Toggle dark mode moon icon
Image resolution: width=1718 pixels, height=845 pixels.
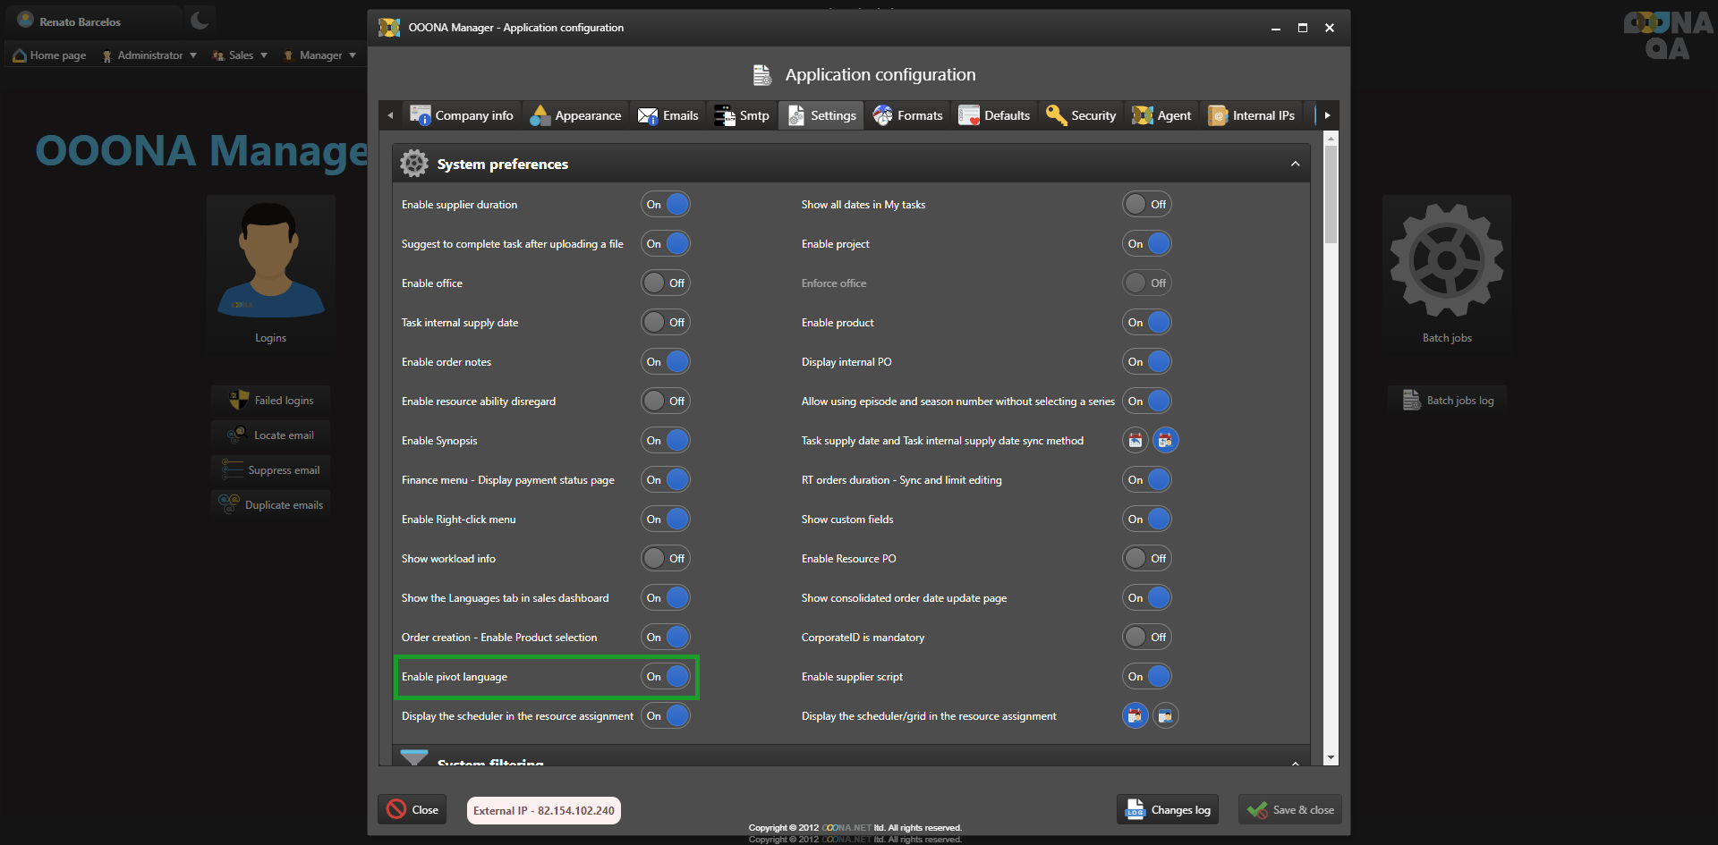click(x=200, y=21)
